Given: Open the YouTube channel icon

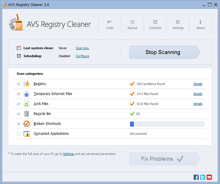Looking at the screenshot, I should pos(209,177).
